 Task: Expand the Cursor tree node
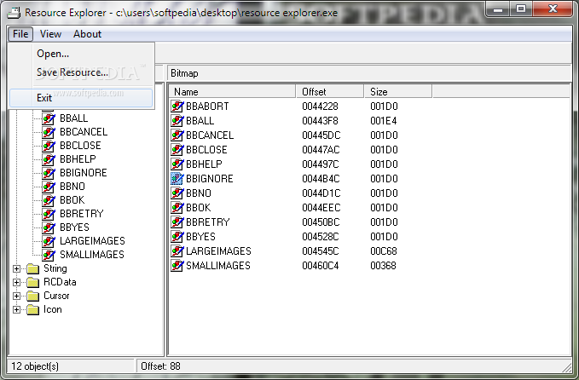(x=16, y=296)
